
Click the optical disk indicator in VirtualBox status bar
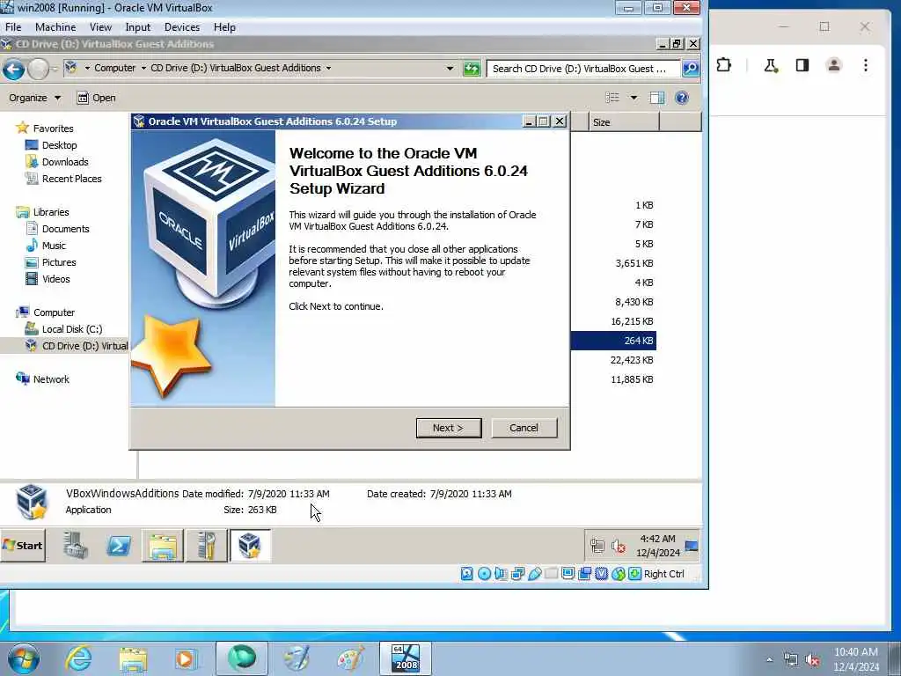point(484,574)
